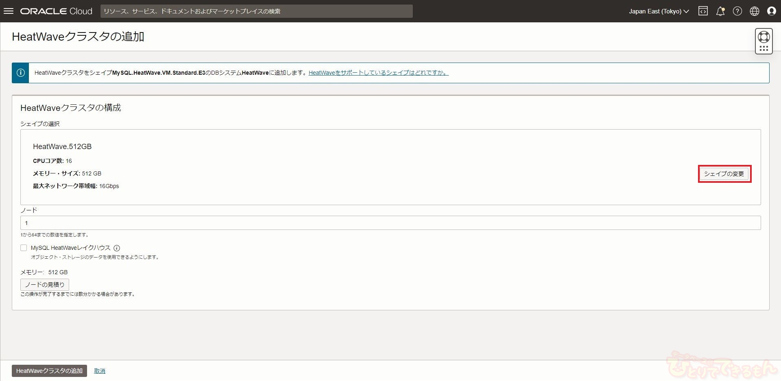
Task: Open the HeatWave supported shapes help link
Action: click(378, 73)
